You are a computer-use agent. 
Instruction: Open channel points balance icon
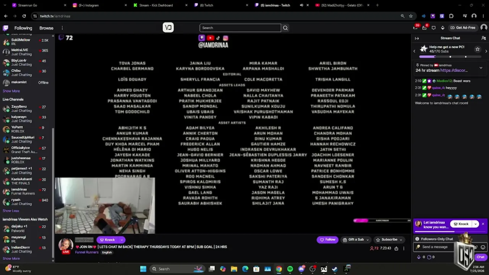pos(429,257)
